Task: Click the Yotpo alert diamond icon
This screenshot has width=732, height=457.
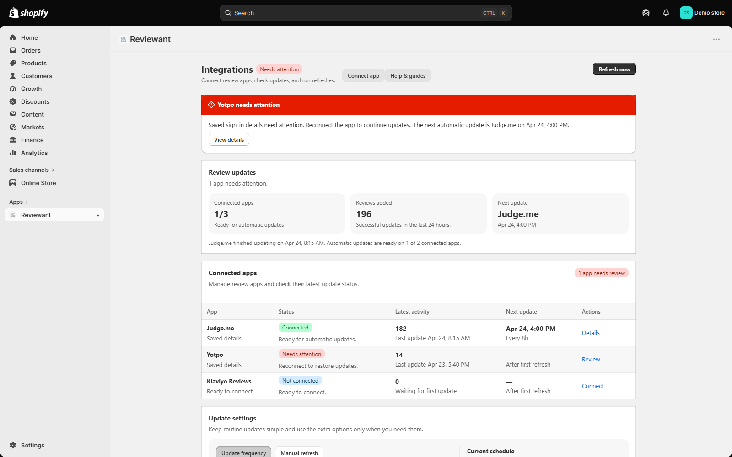Action: tap(211, 105)
